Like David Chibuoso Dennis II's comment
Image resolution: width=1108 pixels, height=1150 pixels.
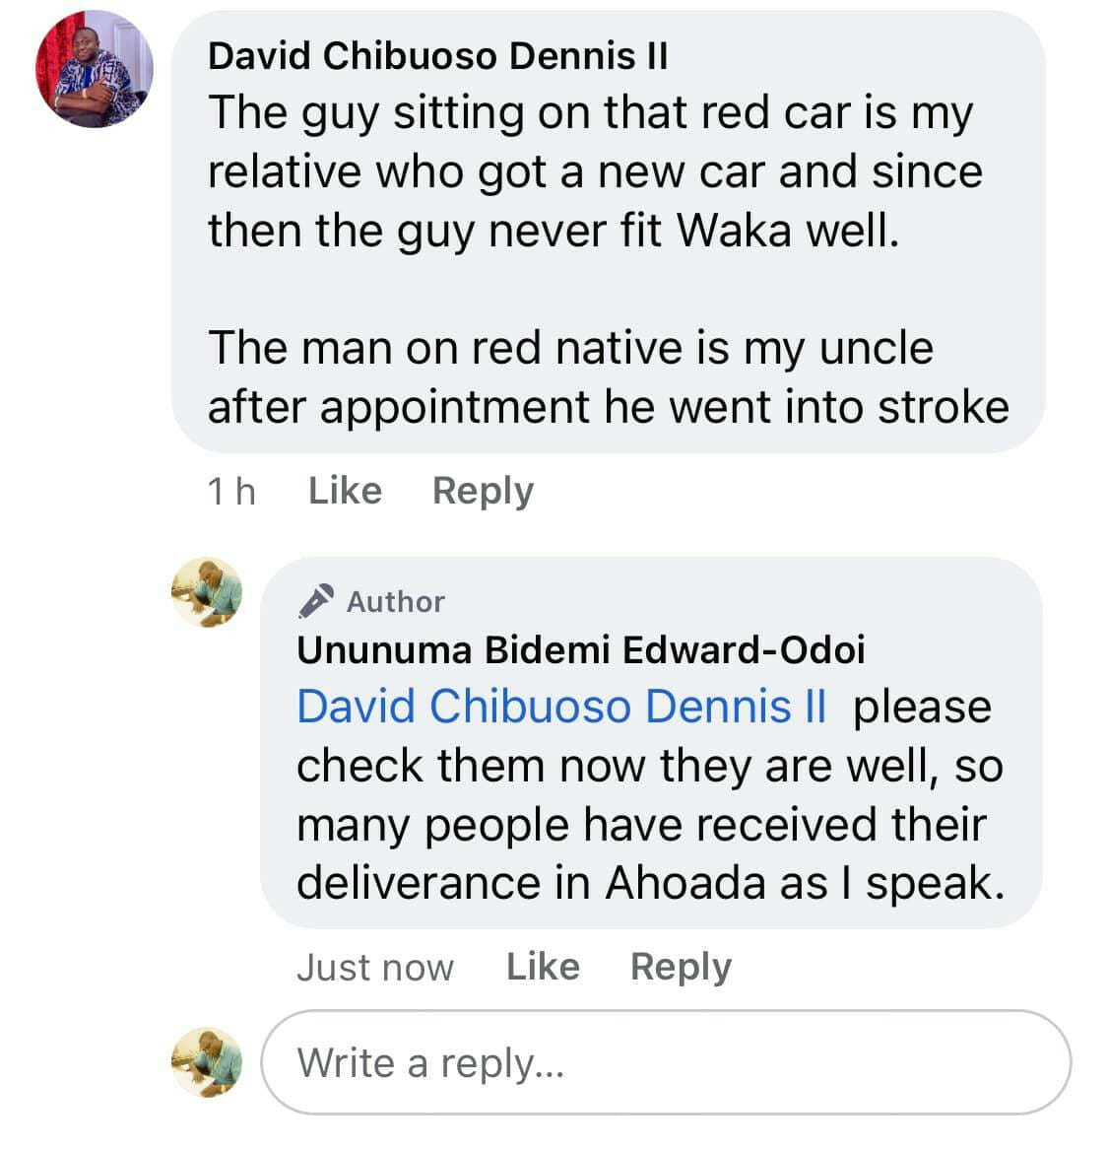coord(345,490)
